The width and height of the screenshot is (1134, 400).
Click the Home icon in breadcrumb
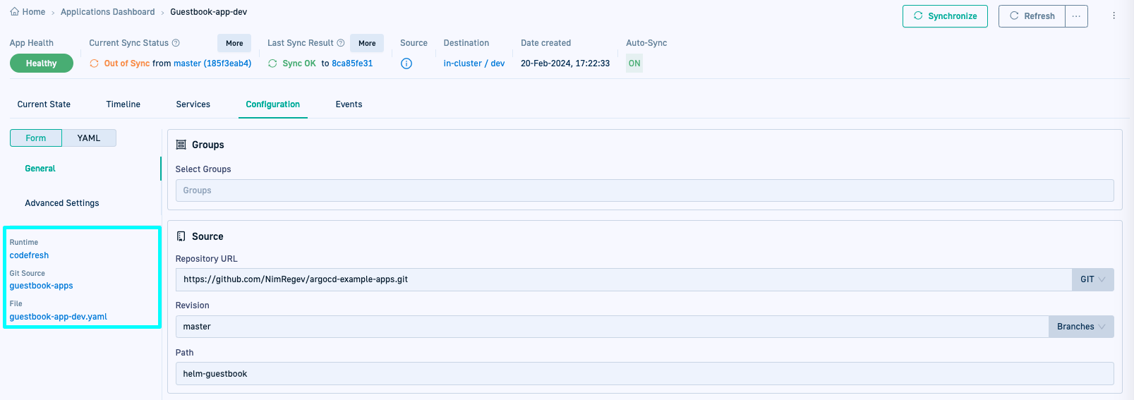15,12
